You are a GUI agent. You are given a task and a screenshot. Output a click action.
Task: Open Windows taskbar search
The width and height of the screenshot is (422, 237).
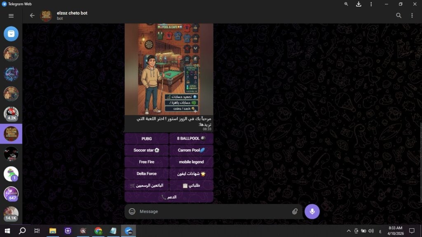click(x=22, y=231)
